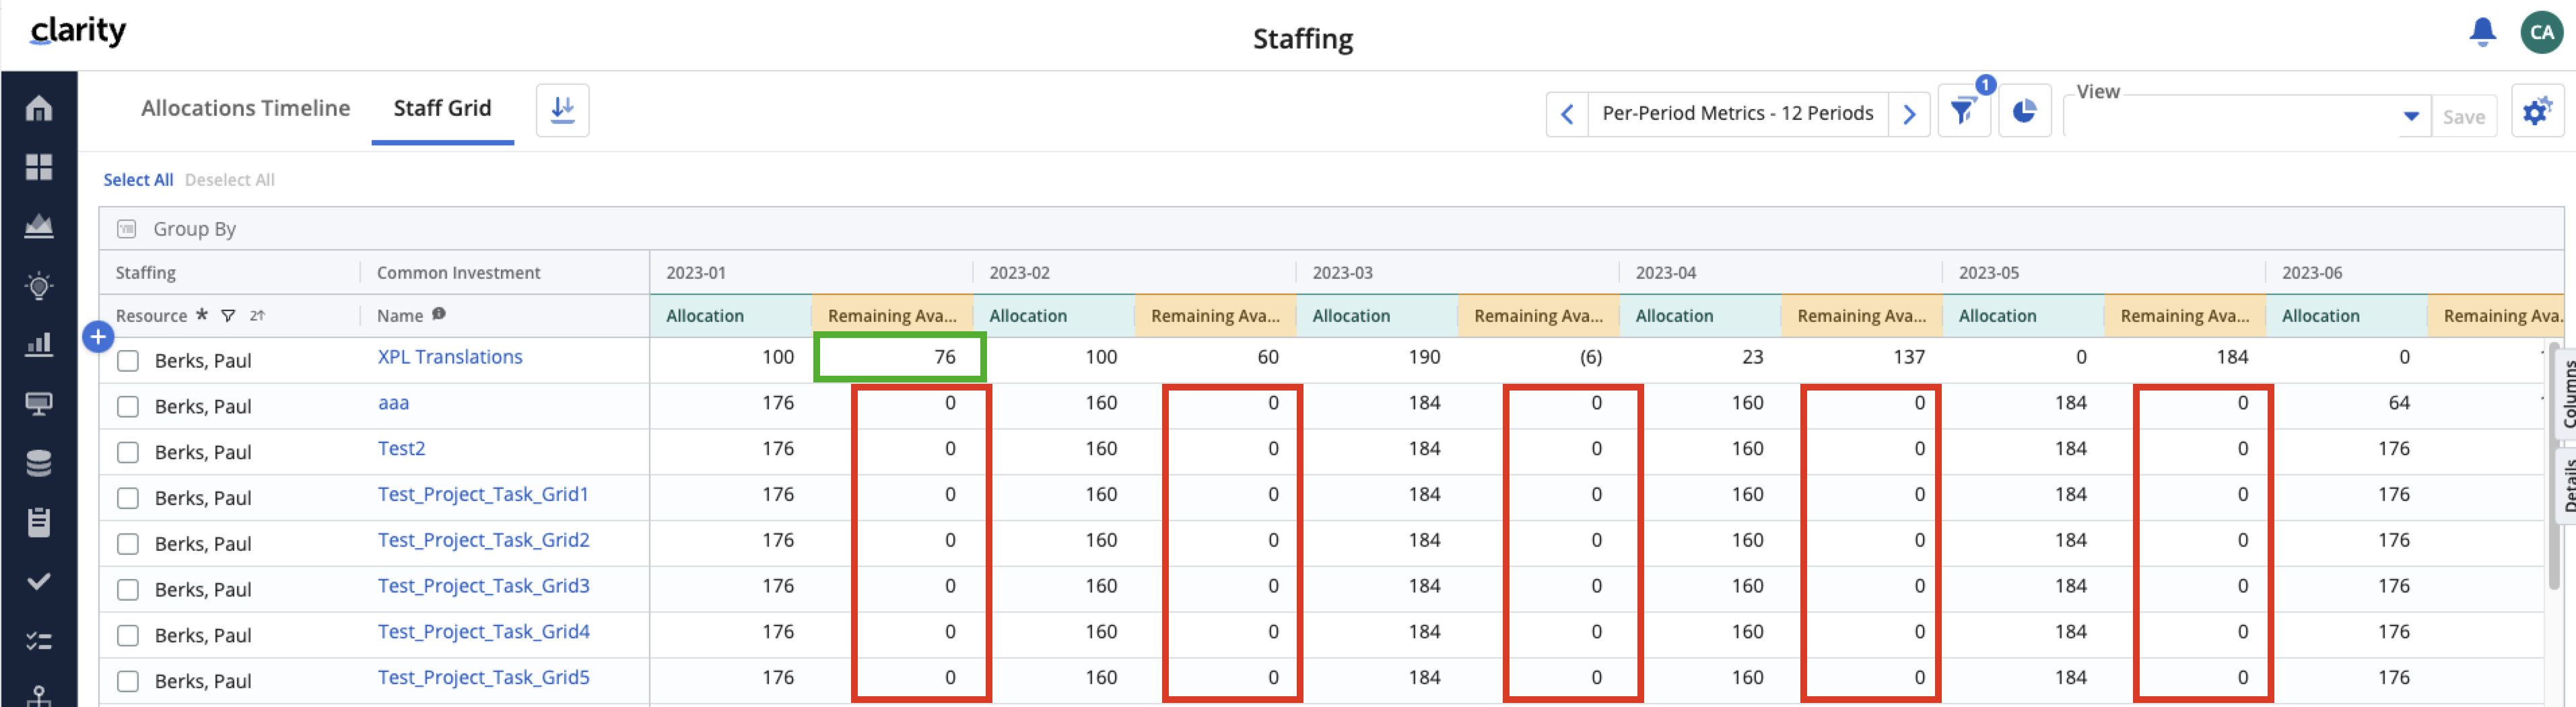Switch to Allocations Timeline tab
The width and height of the screenshot is (2576, 707).
(x=245, y=108)
